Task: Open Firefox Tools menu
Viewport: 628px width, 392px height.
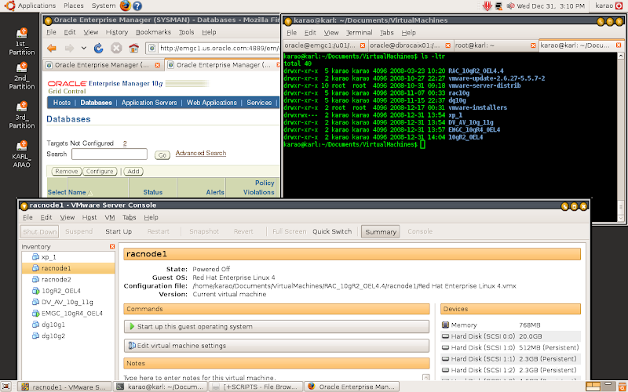Action: (x=186, y=32)
